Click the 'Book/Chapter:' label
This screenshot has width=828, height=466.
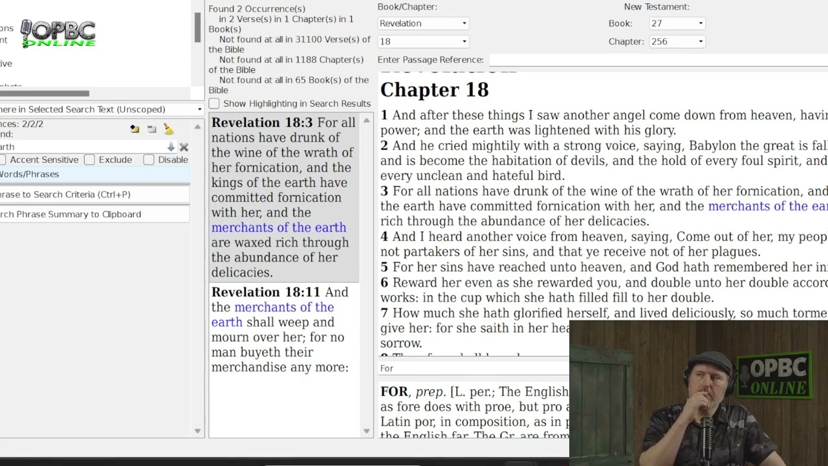coord(408,7)
